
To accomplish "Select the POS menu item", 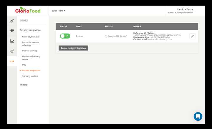I will (24, 65).
